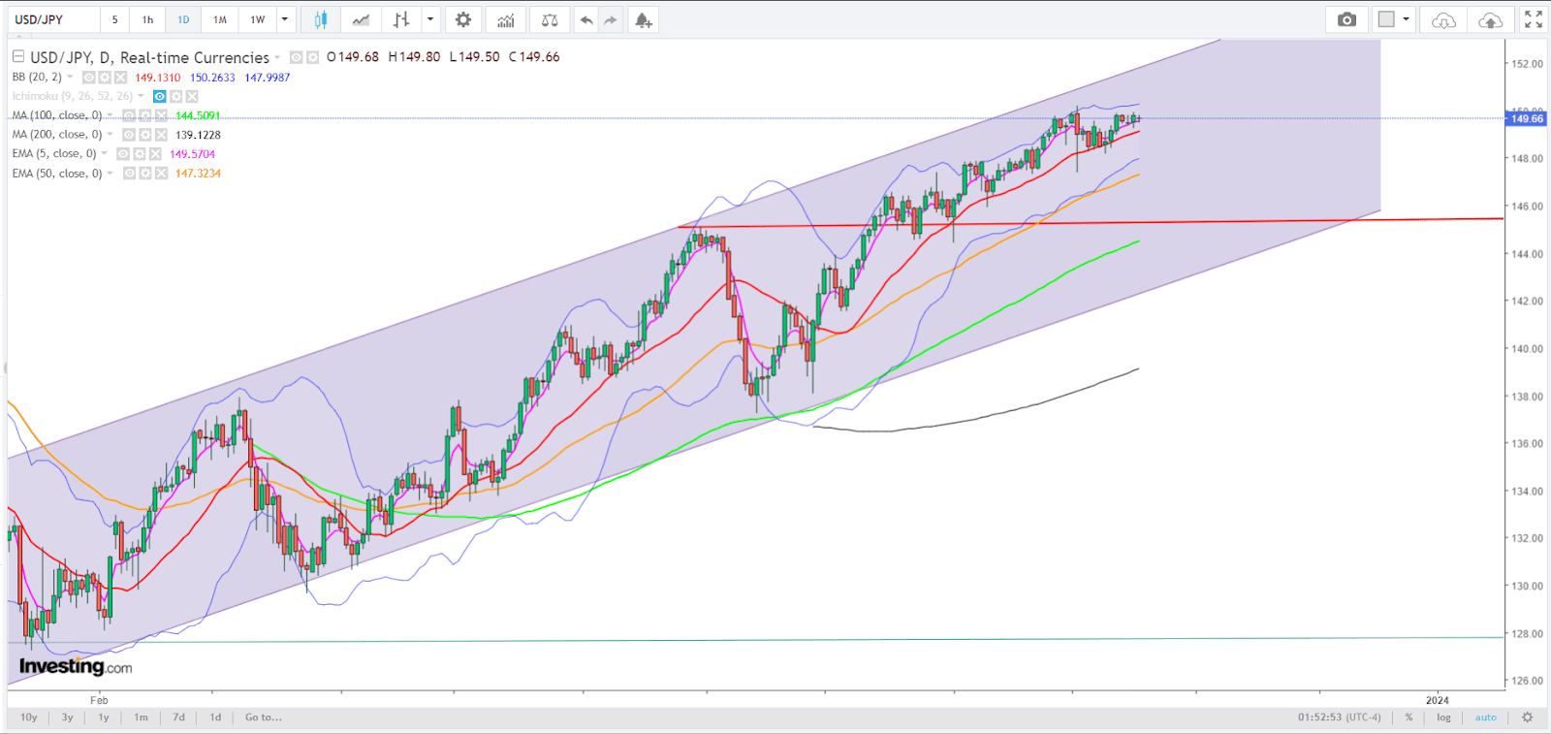Open settings for the Ichimoku indicator
1551x734 pixels.
[x=176, y=96]
